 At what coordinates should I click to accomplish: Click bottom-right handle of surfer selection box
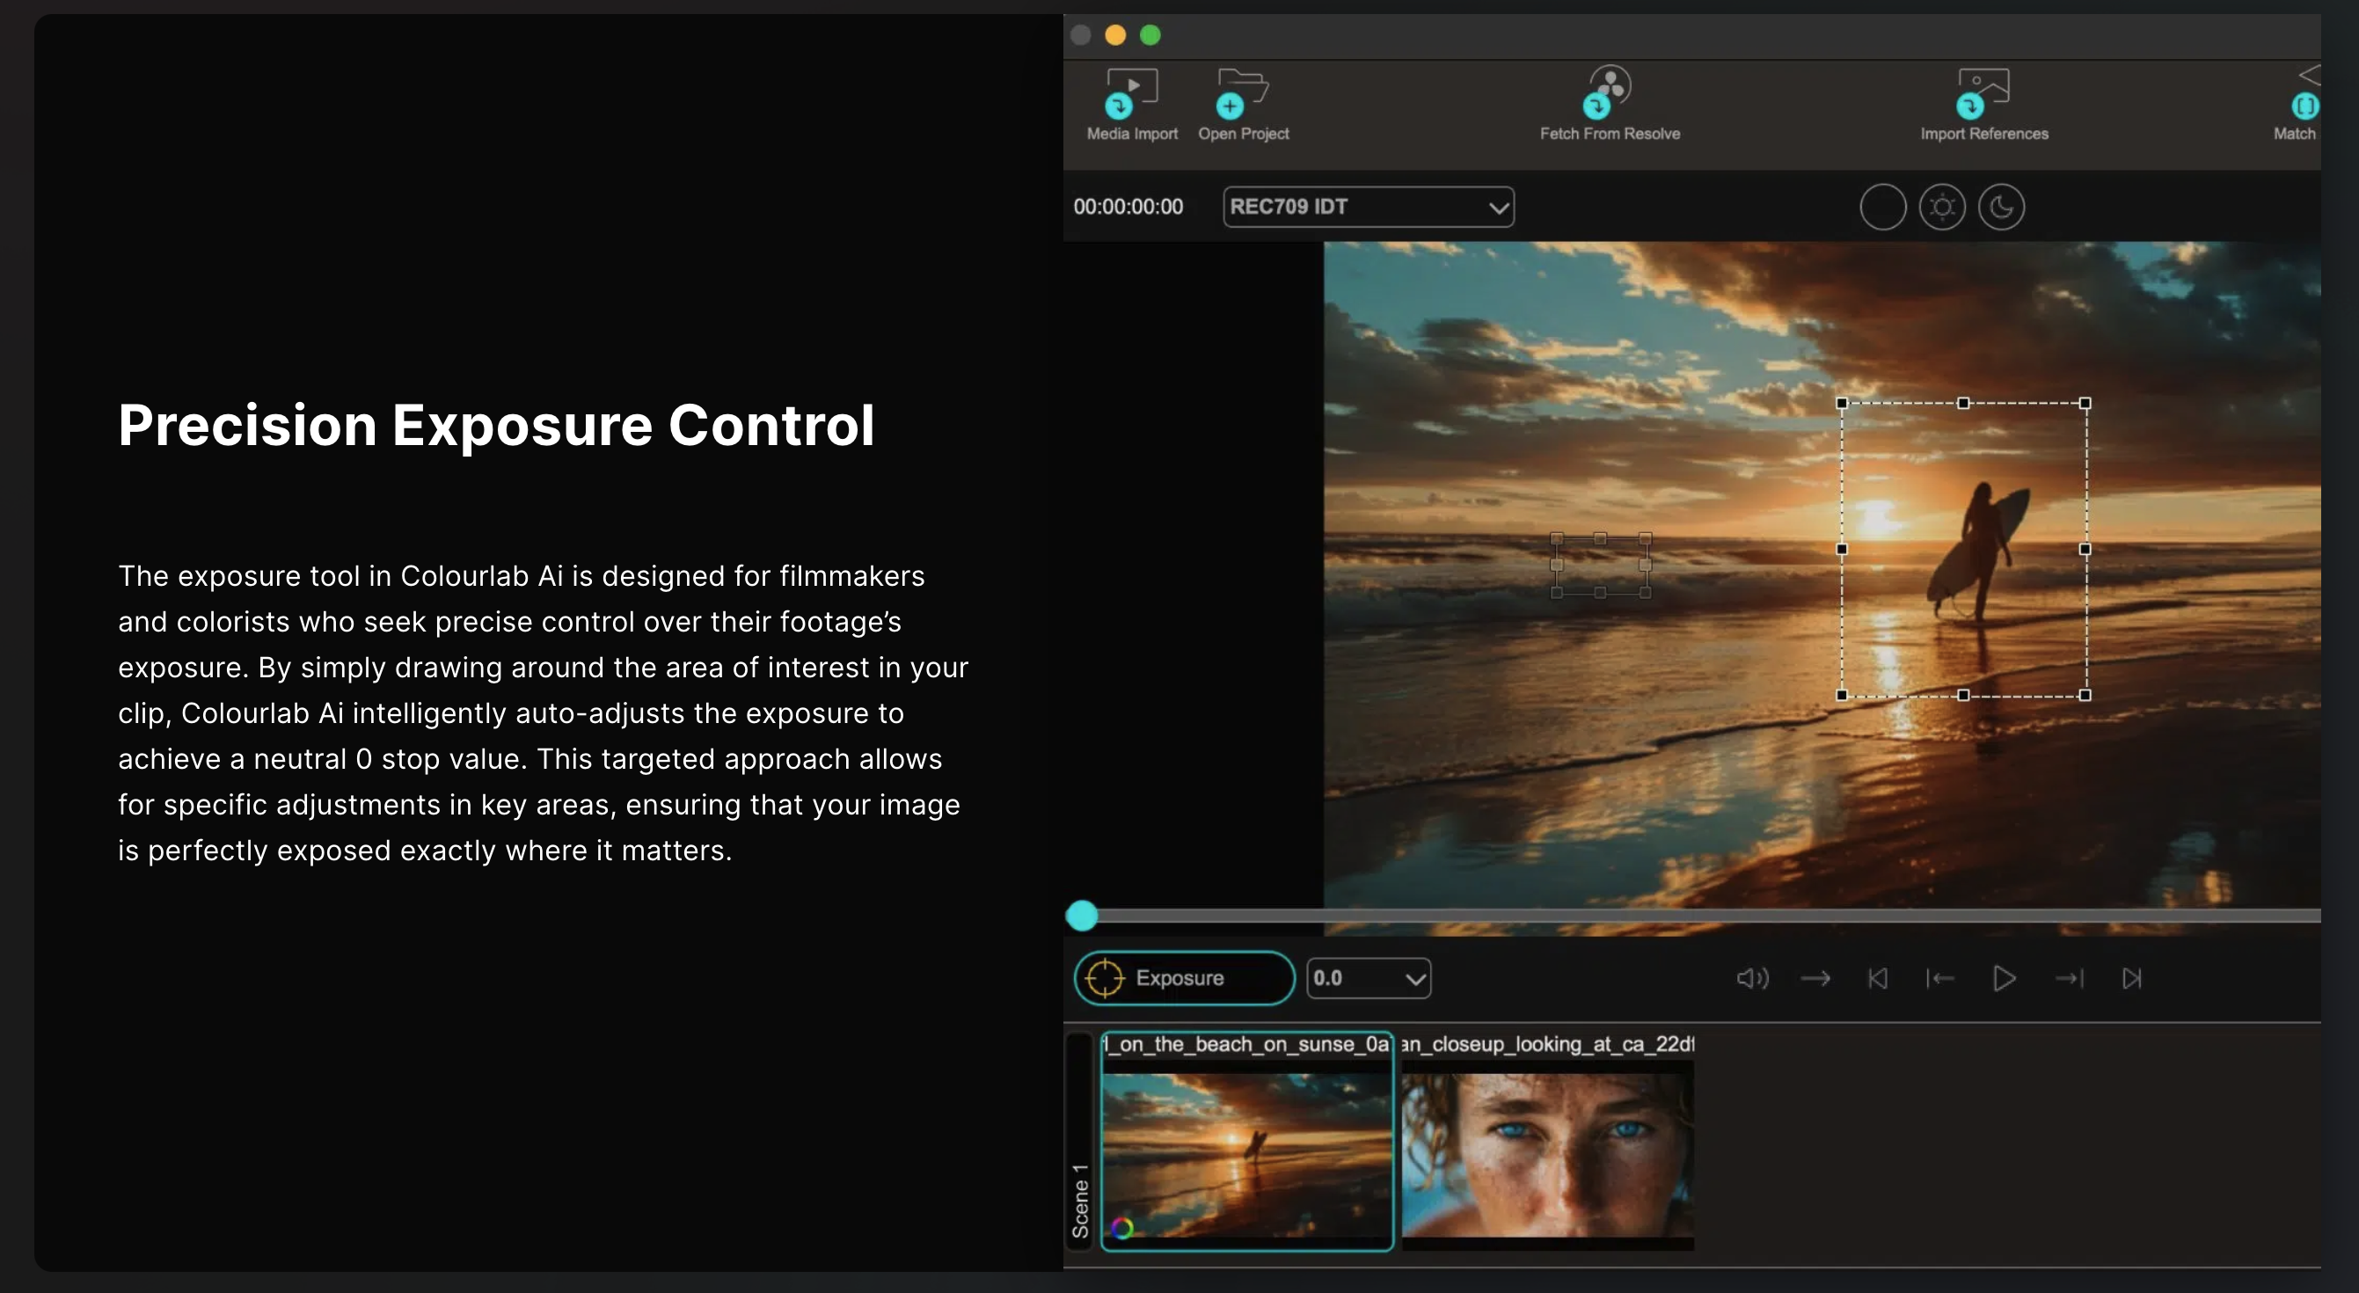pyautogui.click(x=2085, y=695)
